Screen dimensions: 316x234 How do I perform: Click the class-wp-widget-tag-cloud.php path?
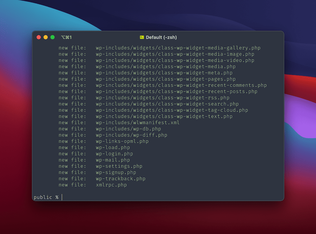[172, 110]
